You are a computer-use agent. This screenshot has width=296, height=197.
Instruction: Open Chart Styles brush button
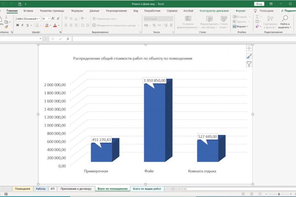pyautogui.click(x=249, y=56)
